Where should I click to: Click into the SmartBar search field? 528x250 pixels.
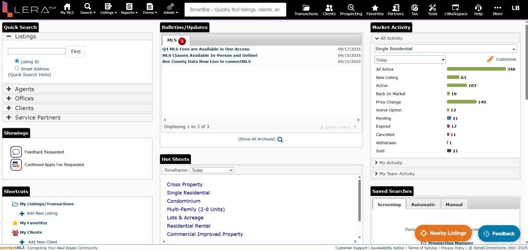[235, 10]
